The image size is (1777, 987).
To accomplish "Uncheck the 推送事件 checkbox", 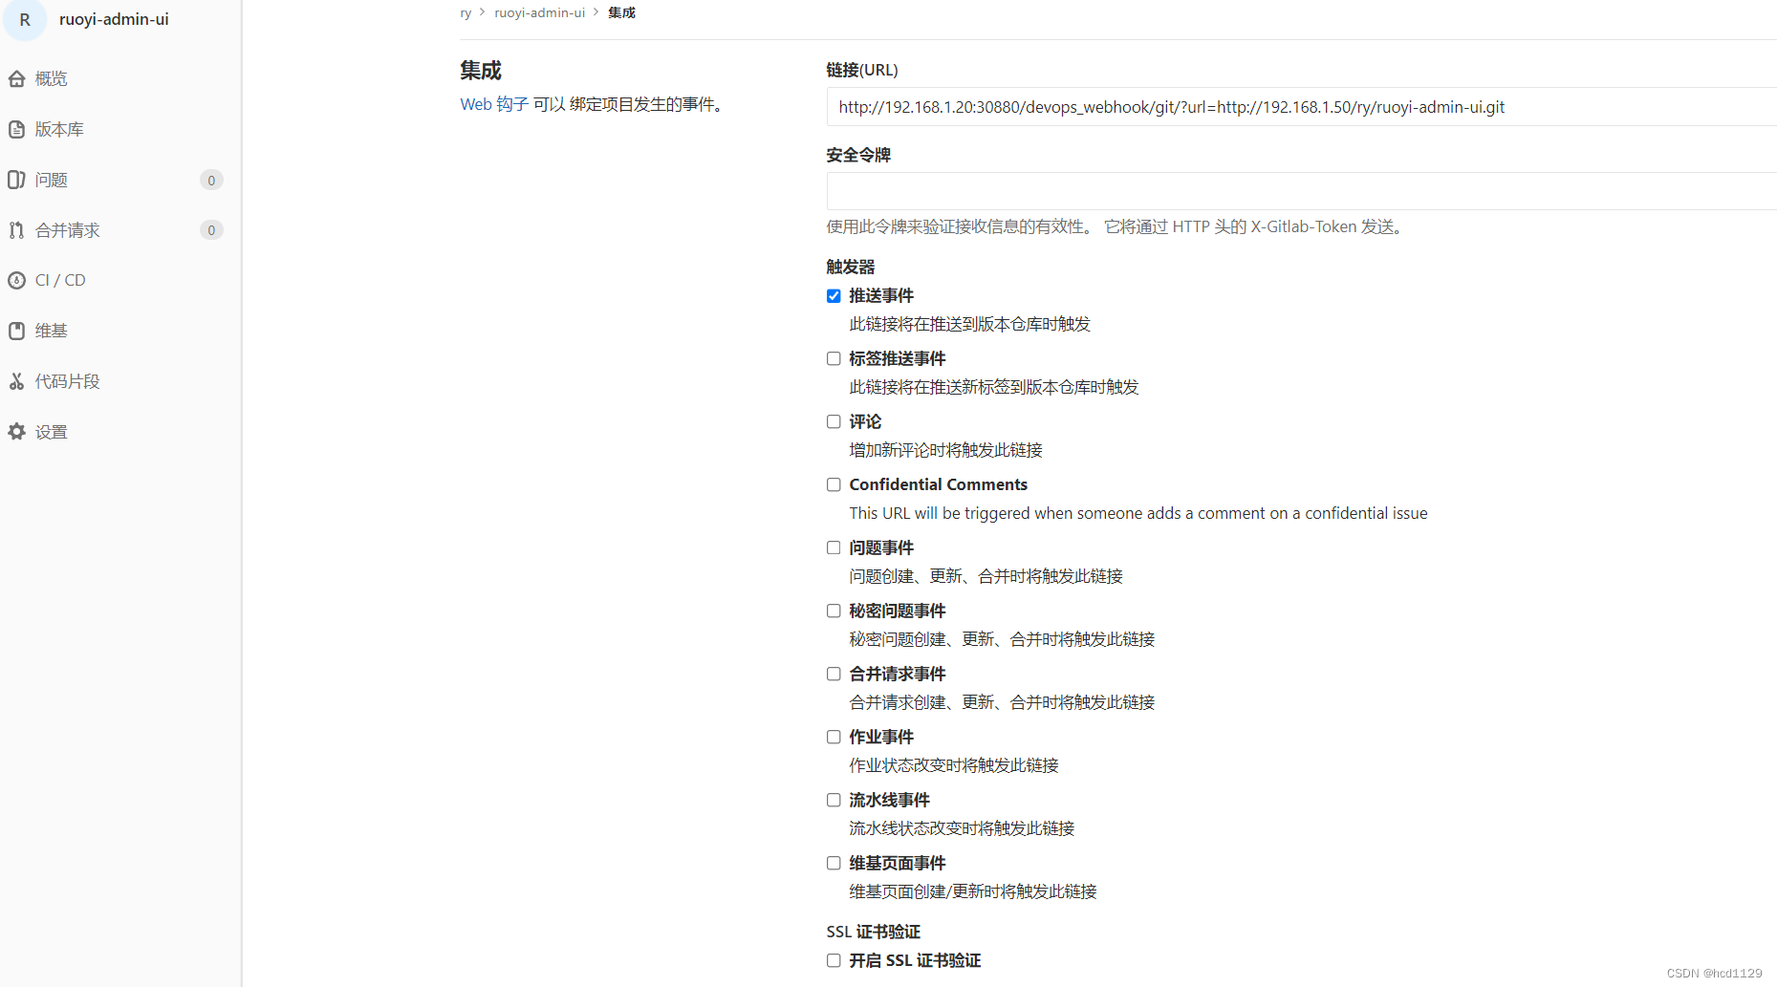I will 834,296.
